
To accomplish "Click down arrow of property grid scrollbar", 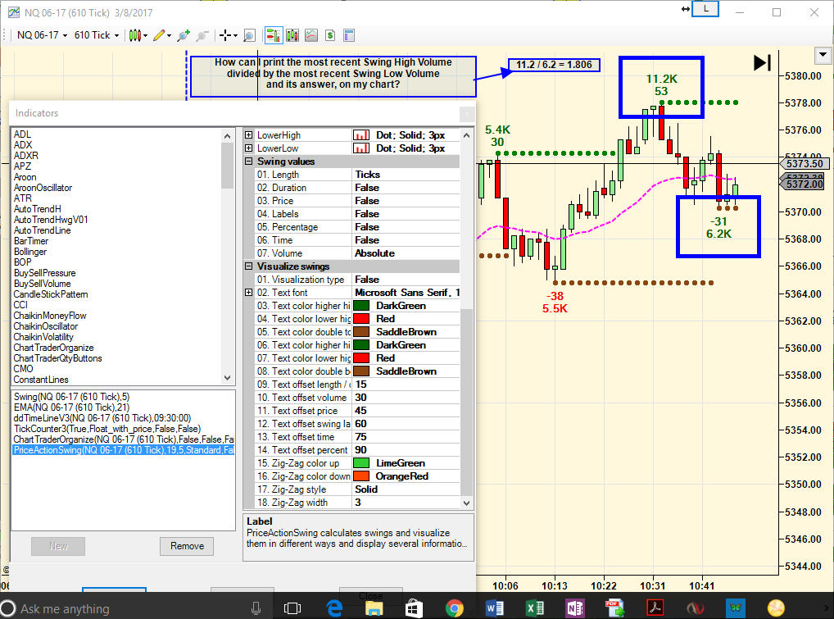I will tap(466, 503).
